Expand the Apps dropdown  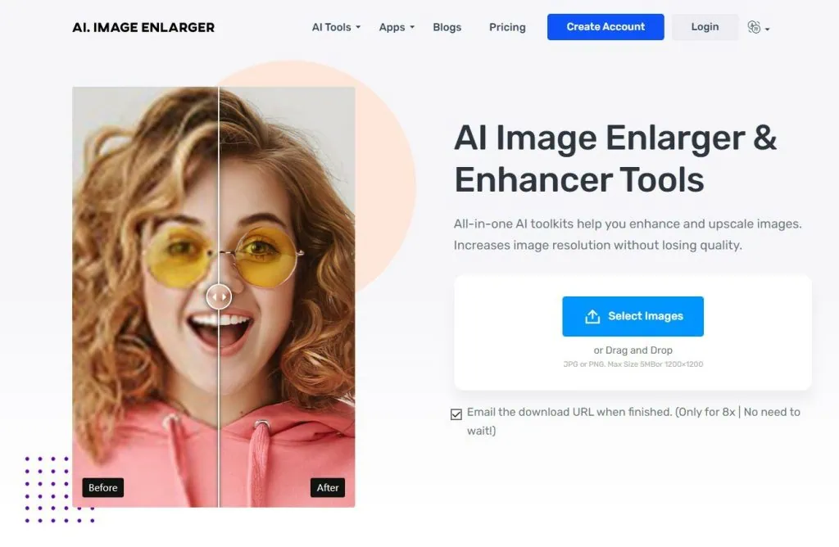395,26
